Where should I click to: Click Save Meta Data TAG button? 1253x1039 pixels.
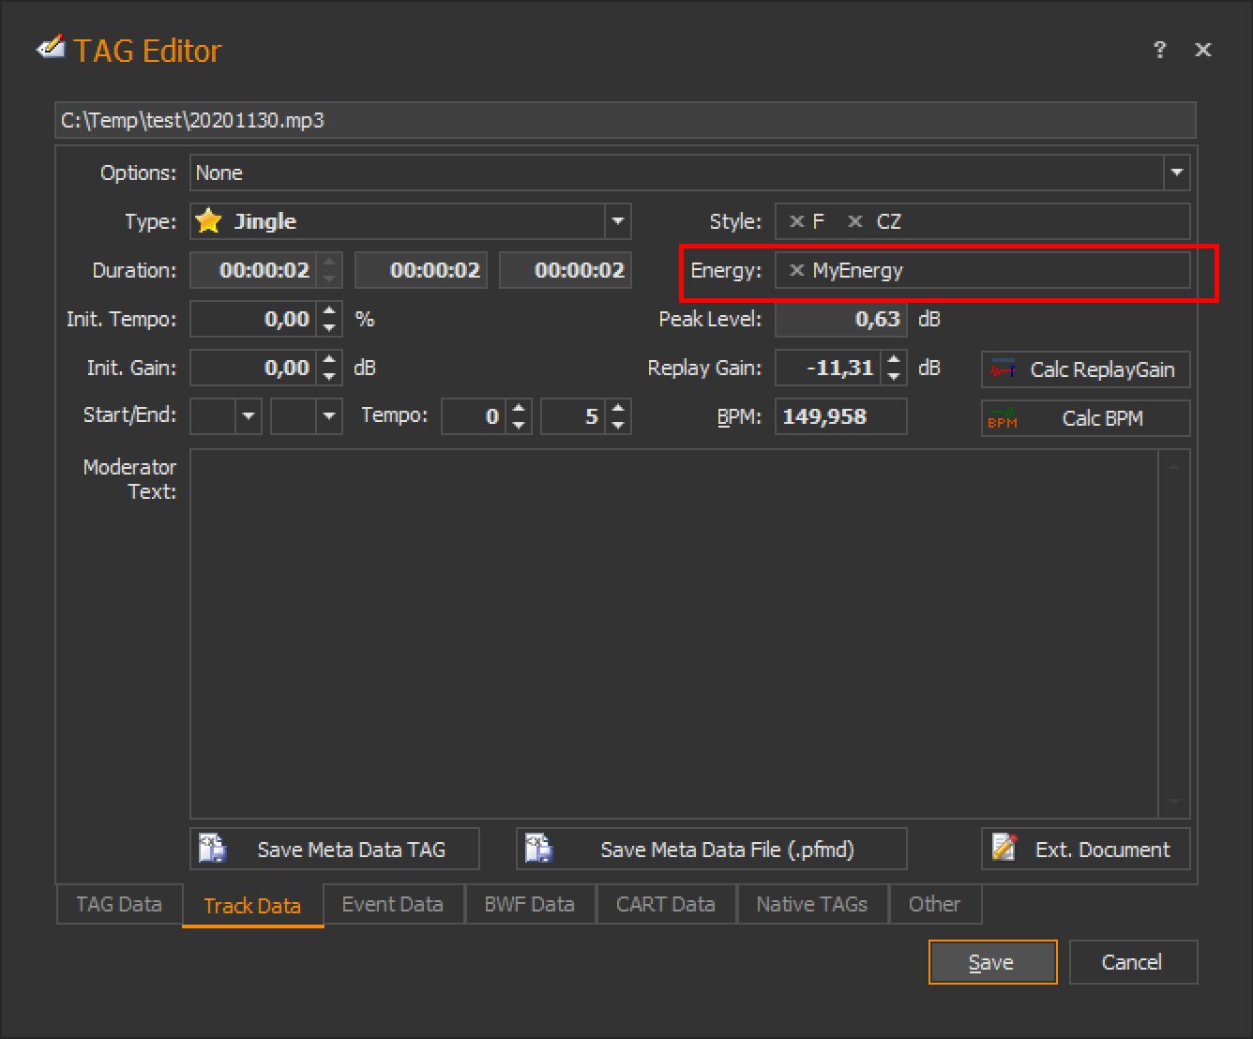(x=334, y=850)
